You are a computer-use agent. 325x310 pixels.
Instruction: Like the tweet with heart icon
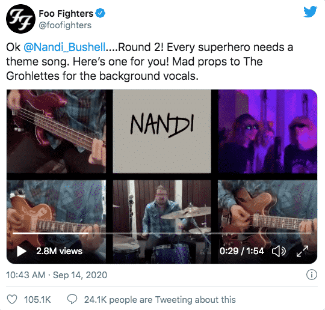tap(12, 299)
